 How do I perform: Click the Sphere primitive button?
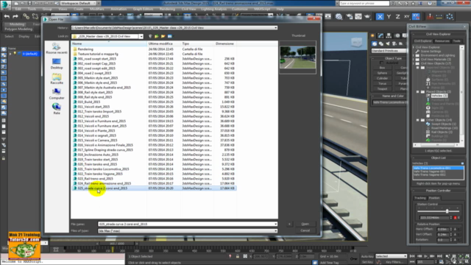point(382,73)
